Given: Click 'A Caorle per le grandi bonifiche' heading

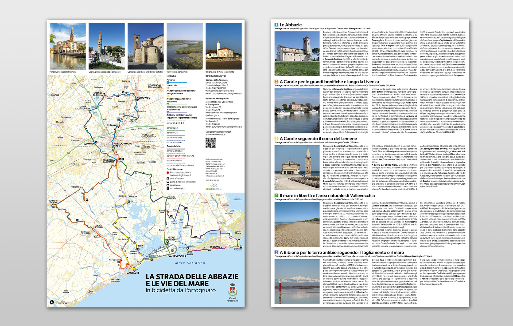Looking at the screenshot, I should tap(329, 82).
